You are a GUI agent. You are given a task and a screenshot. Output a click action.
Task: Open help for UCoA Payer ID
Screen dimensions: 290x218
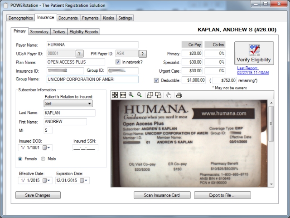[80, 54]
